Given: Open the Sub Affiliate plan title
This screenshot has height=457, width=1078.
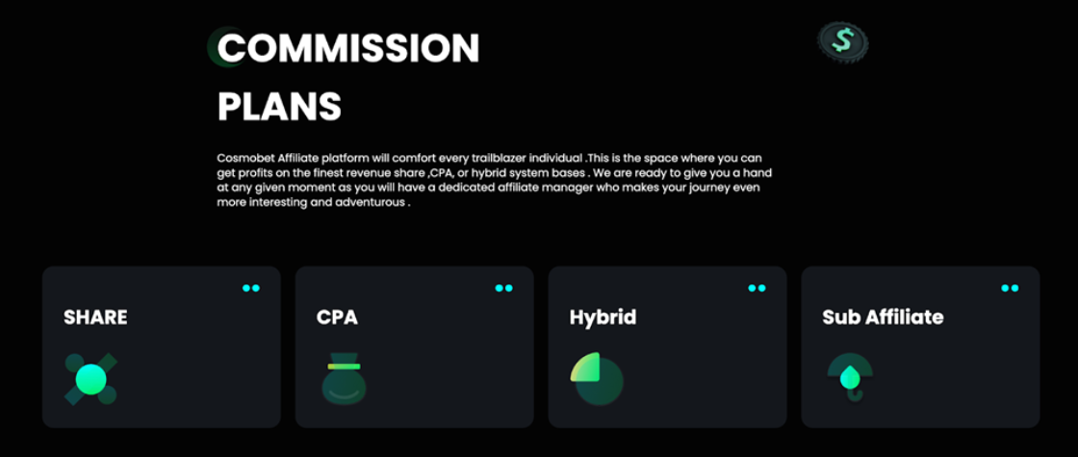Looking at the screenshot, I should pos(883,317).
